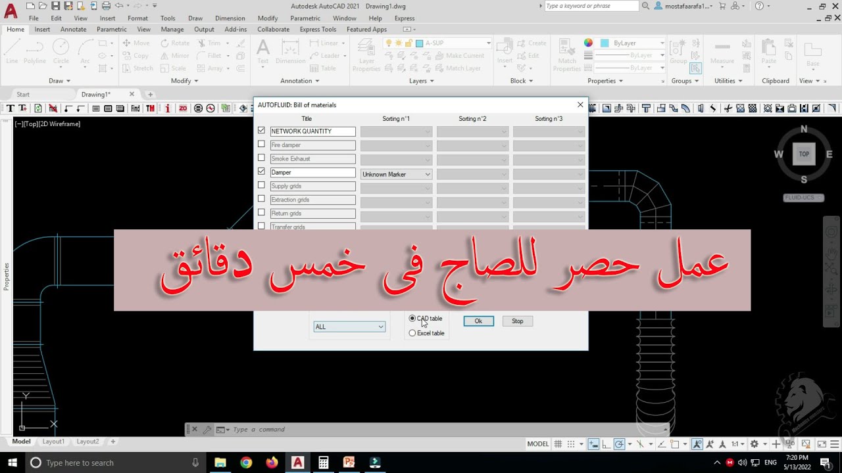This screenshot has width=842, height=473.
Task: Enable the Return grids checkbox
Action: coord(261,213)
